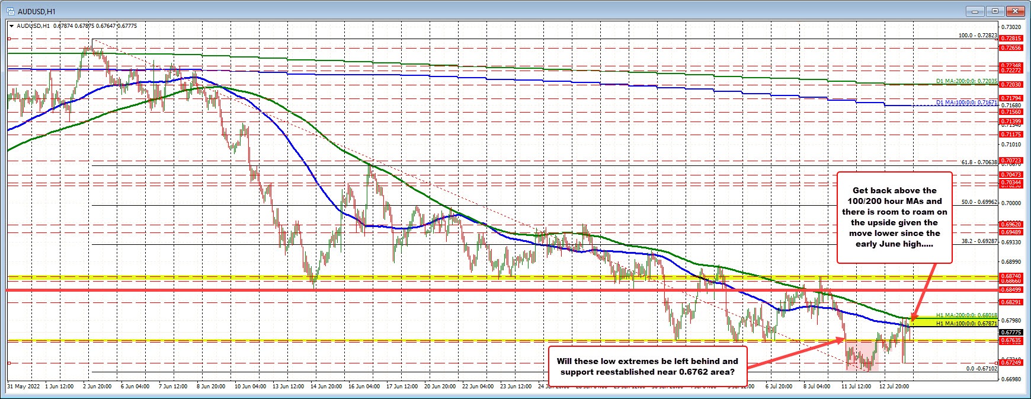Viewport: 1031px width, 399px height.
Task: Click the 0.70000 price scale value
Action: [1011, 203]
